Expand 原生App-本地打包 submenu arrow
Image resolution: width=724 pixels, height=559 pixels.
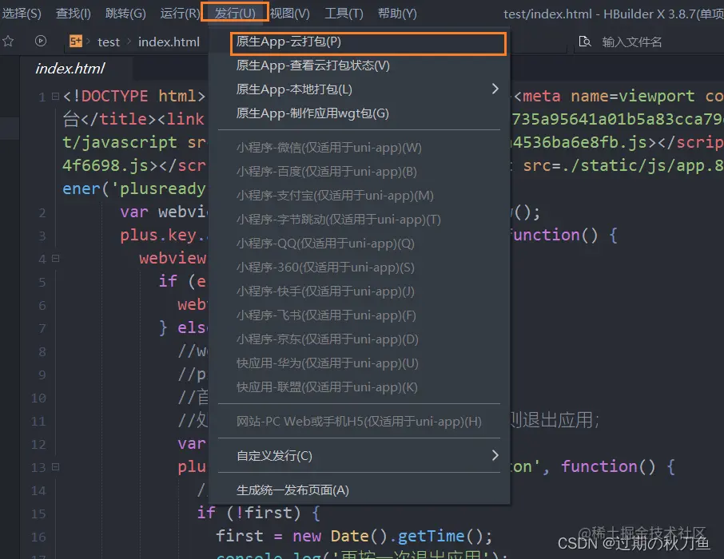click(495, 89)
